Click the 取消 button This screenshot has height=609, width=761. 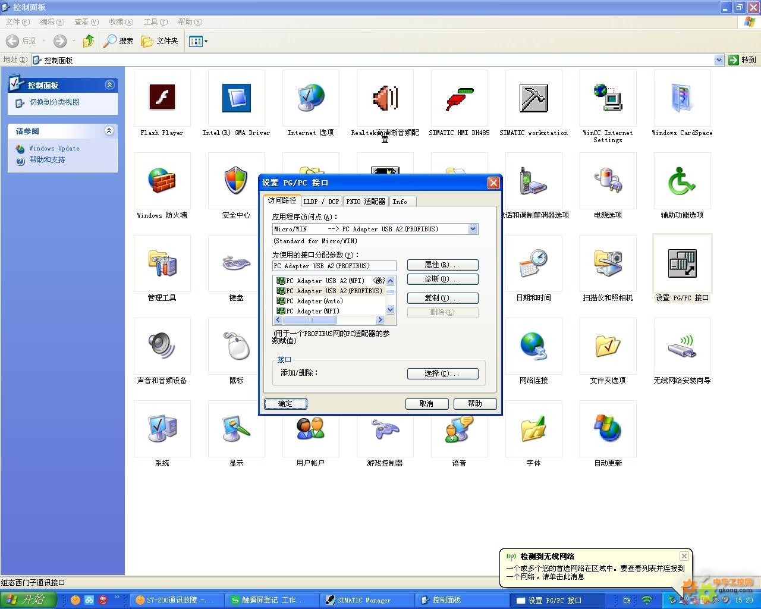[427, 404]
